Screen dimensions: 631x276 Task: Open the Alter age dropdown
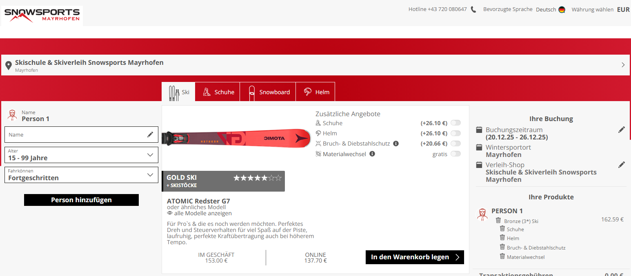81,155
